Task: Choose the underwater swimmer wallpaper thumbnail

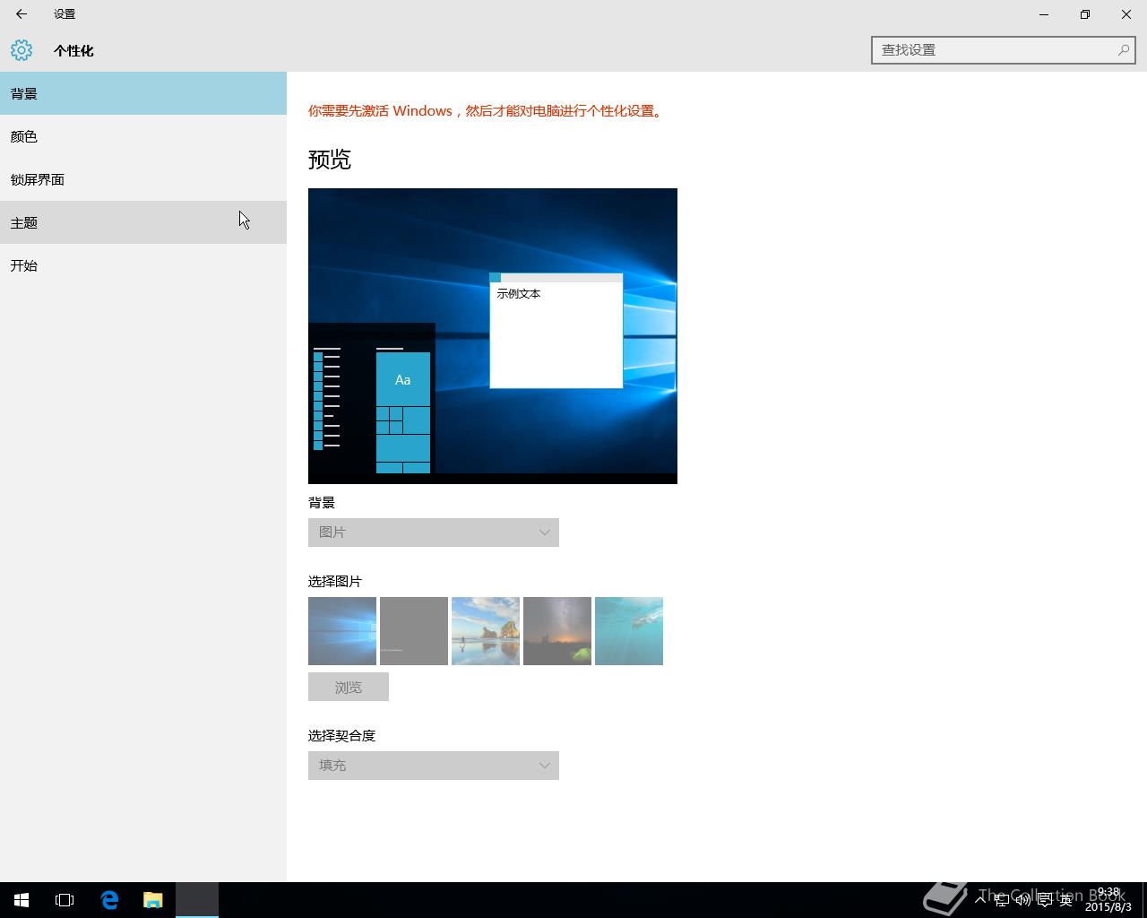Action: tap(629, 631)
